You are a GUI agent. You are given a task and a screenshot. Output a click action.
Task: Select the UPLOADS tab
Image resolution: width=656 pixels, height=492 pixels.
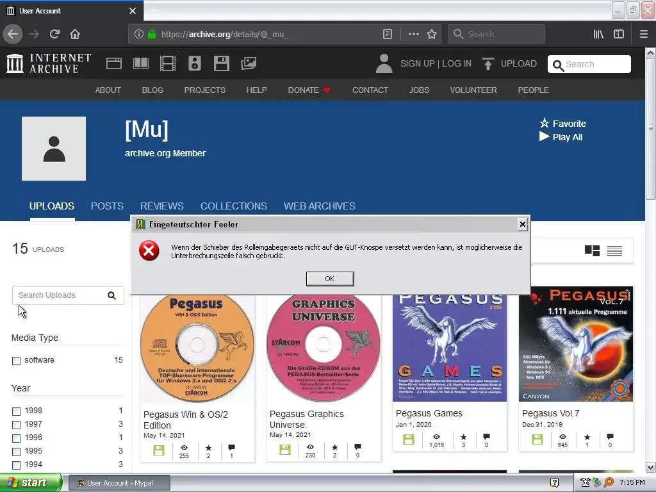pos(52,206)
